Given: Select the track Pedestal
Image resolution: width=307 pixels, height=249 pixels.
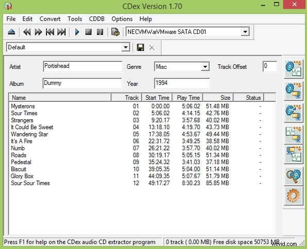Looking at the screenshot, I should (21, 162).
